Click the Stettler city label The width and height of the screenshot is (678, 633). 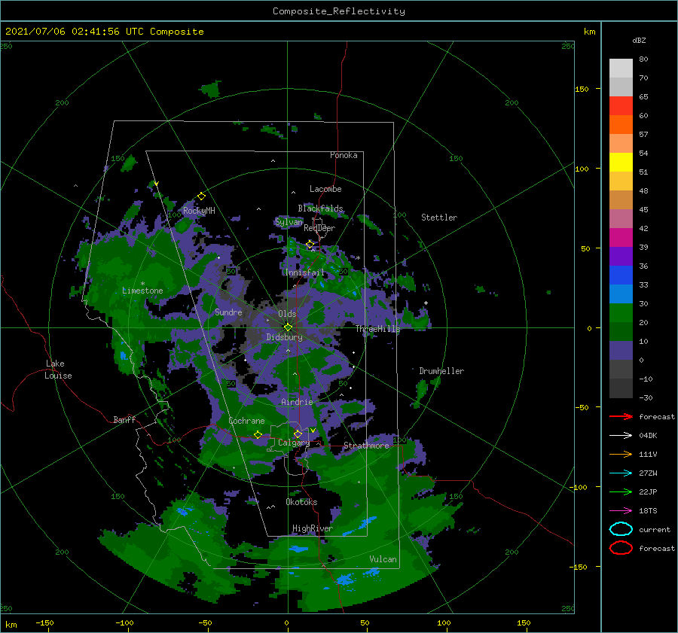(439, 218)
